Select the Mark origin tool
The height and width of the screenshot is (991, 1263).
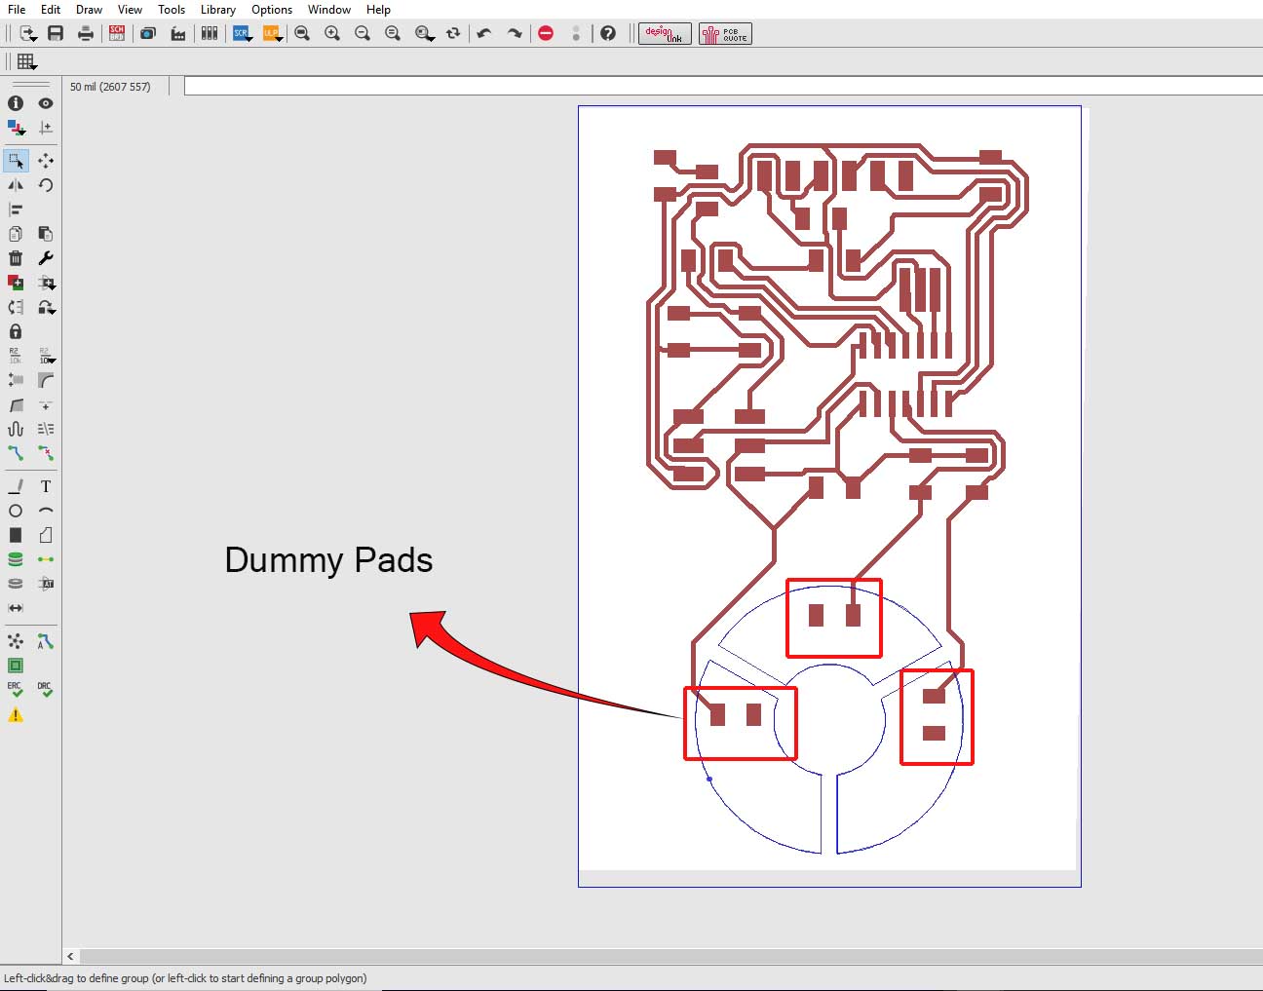[46, 128]
